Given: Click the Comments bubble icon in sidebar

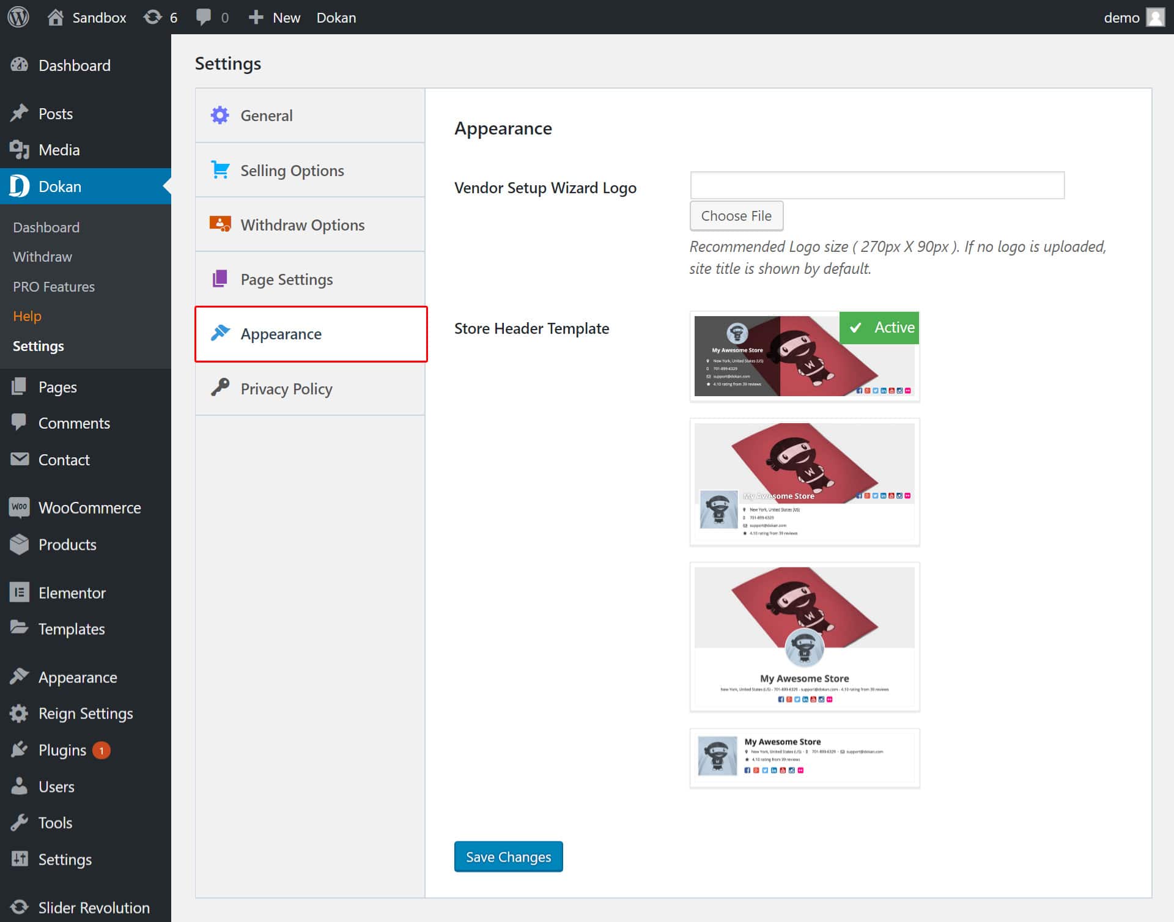Looking at the screenshot, I should (x=19, y=422).
